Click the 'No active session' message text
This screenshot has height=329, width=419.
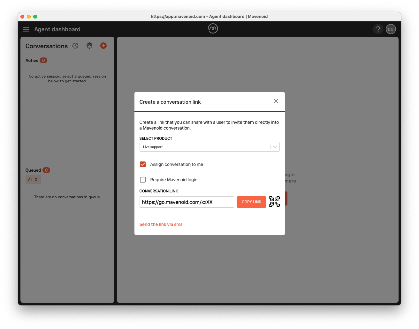point(67,79)
